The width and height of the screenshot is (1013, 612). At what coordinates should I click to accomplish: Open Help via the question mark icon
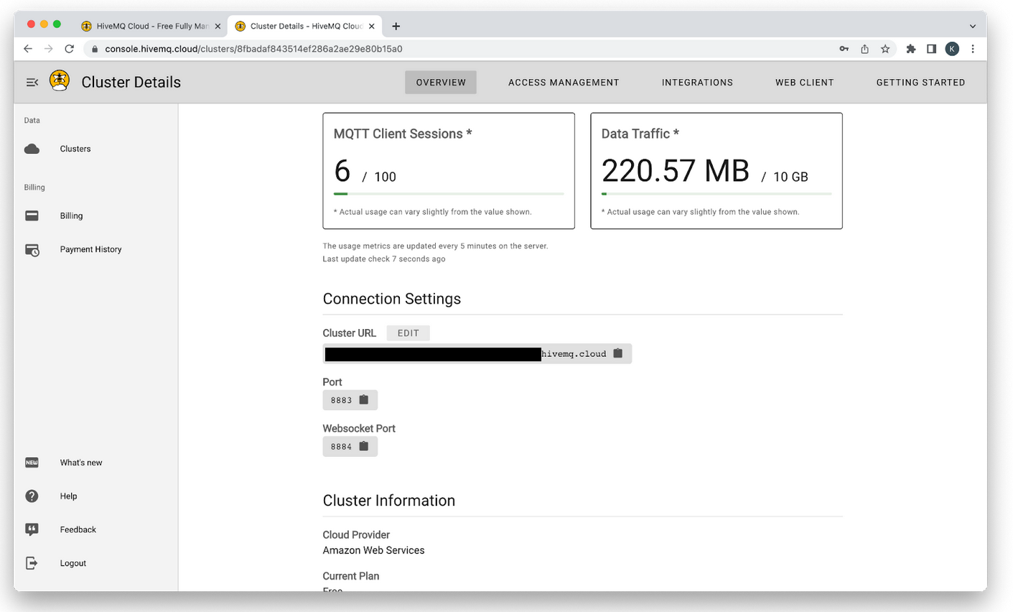[x=32, y=496]
